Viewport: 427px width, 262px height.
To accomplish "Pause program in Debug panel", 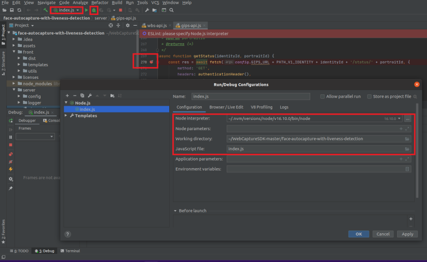I will coord(10,137).
